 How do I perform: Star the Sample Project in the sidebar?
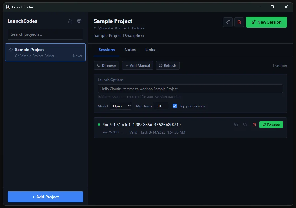click(x=11, y=50)
